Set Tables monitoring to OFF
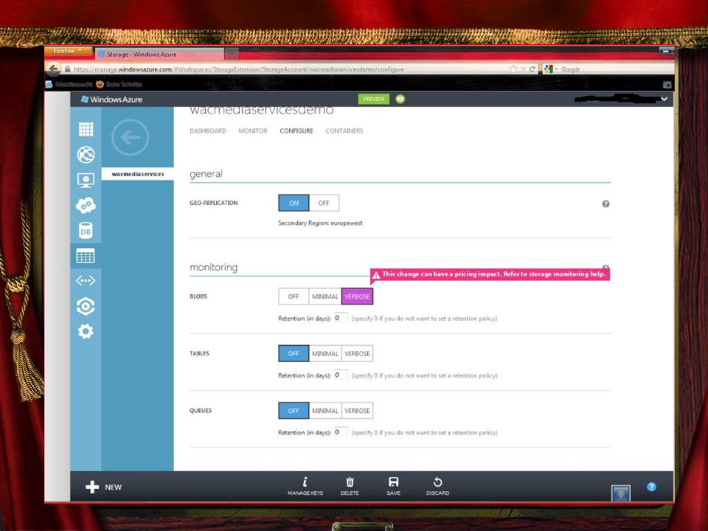The height and width of the screenshot is (531, 708). tap(294, 353)
